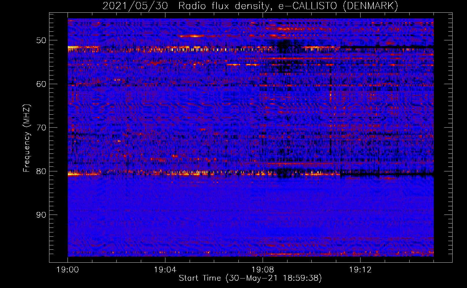Click the 70 frequency tick label
The image size is (467, 288).
coord(41,128)
